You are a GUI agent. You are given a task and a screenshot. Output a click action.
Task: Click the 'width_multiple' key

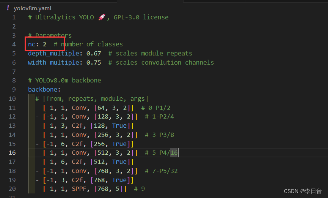pos(53,62)
